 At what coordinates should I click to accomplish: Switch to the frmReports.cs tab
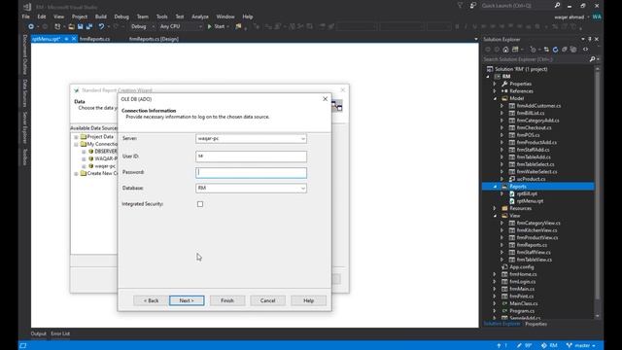tap(95, 39)
